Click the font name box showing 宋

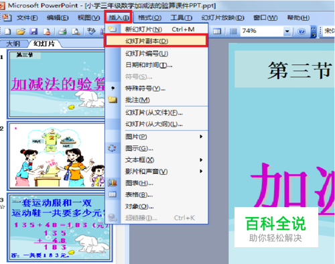coord(330,31)
